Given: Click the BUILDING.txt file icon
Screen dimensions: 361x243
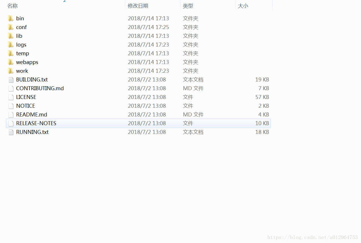Looking at the screenshot, I should (x=11, y=79).
